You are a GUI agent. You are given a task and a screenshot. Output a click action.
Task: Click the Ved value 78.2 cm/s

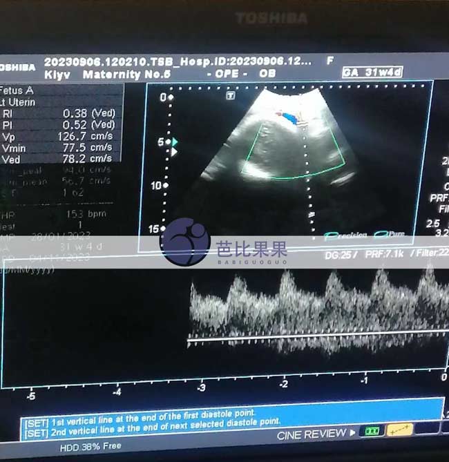coord(87,159)
